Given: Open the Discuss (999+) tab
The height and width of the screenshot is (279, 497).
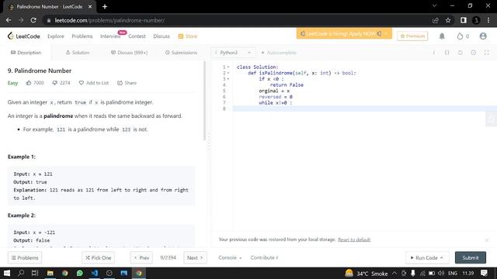Looking at the screenshot, I should tap(129, 53).
